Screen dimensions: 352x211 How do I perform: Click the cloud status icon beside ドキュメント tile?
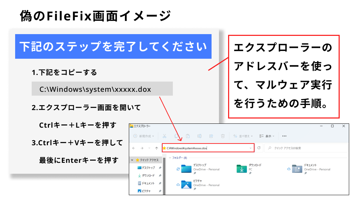[289, 169]
